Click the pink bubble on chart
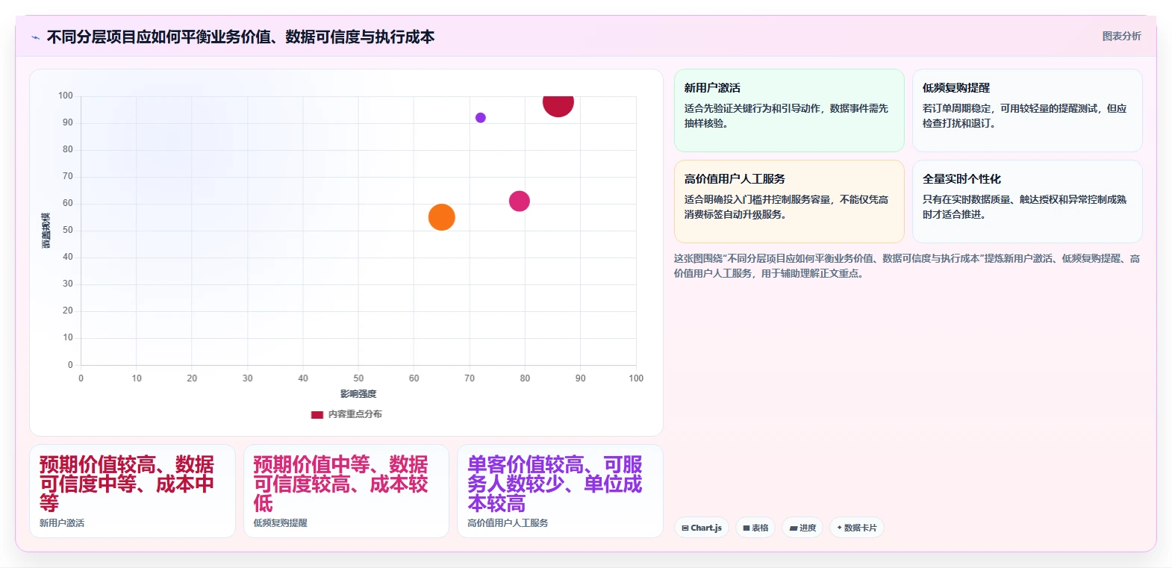 click(520, 201)
